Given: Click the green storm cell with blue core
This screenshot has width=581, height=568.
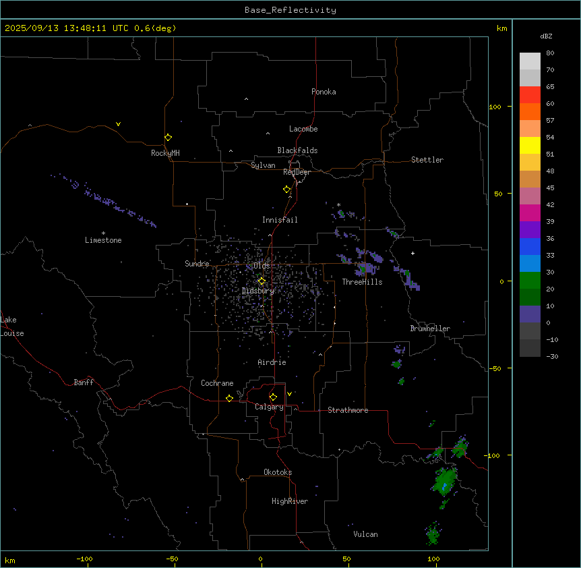Looking at the screenshot, I should [445, 482].
